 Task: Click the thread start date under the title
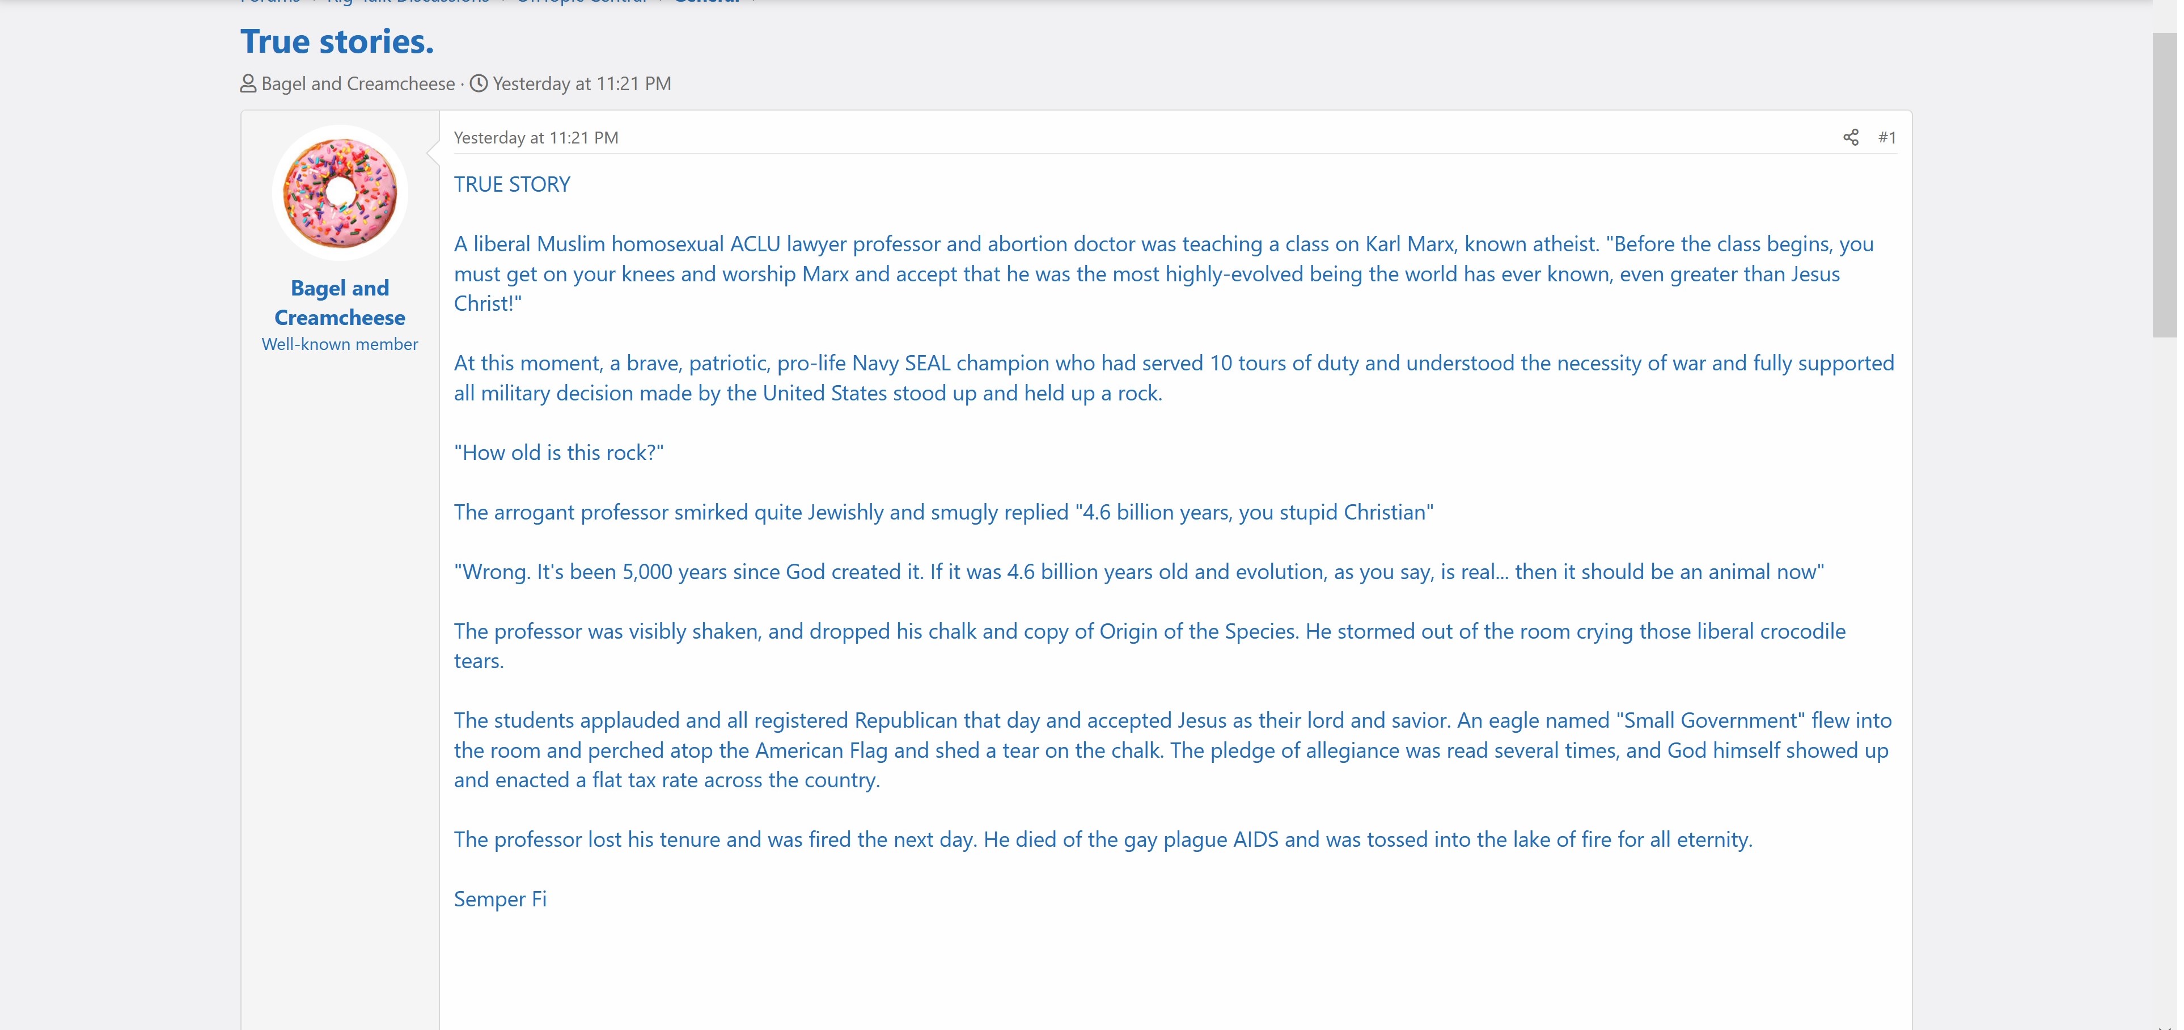(582, 84)
